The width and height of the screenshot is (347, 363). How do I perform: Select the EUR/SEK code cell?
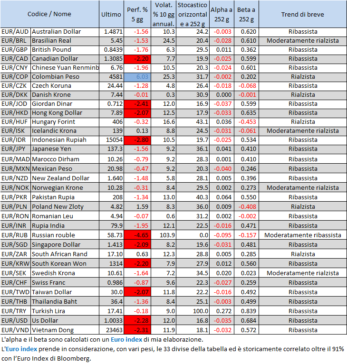16,273
